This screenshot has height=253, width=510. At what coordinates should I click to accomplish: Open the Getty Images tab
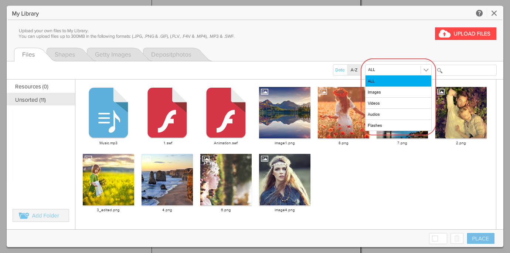tap(113, 55)
